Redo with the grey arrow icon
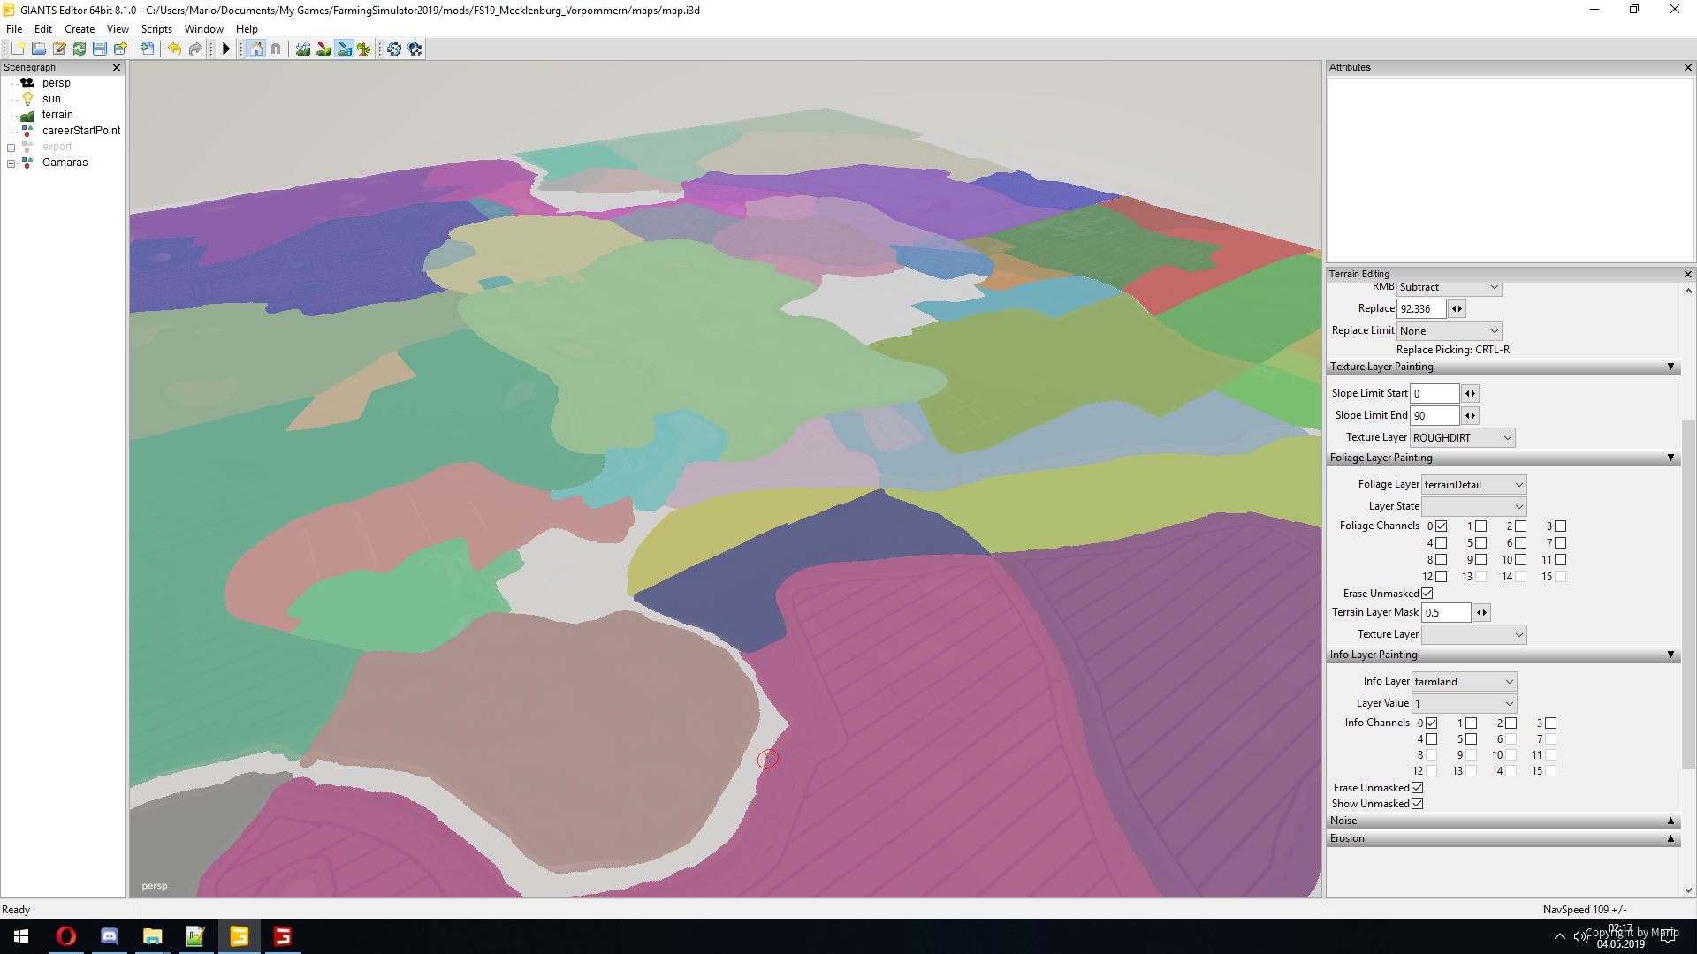The width and height of the screenshot is (1697, 954). [x=194, y=49]
